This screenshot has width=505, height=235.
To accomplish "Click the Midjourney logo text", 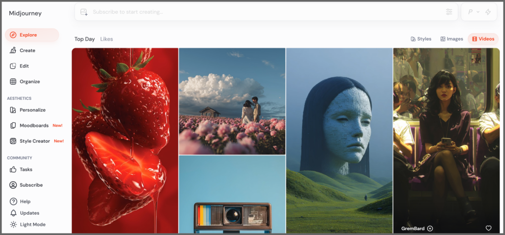I will click(x=25, y=13).
